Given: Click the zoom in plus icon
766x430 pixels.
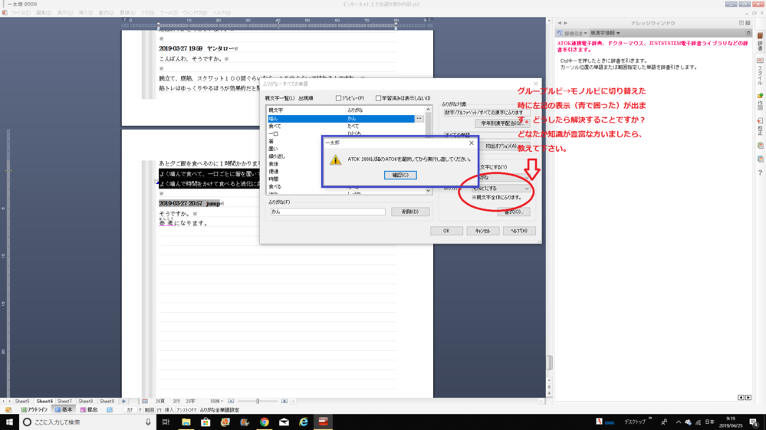Looking at the screenshot, I should point(284,401).
